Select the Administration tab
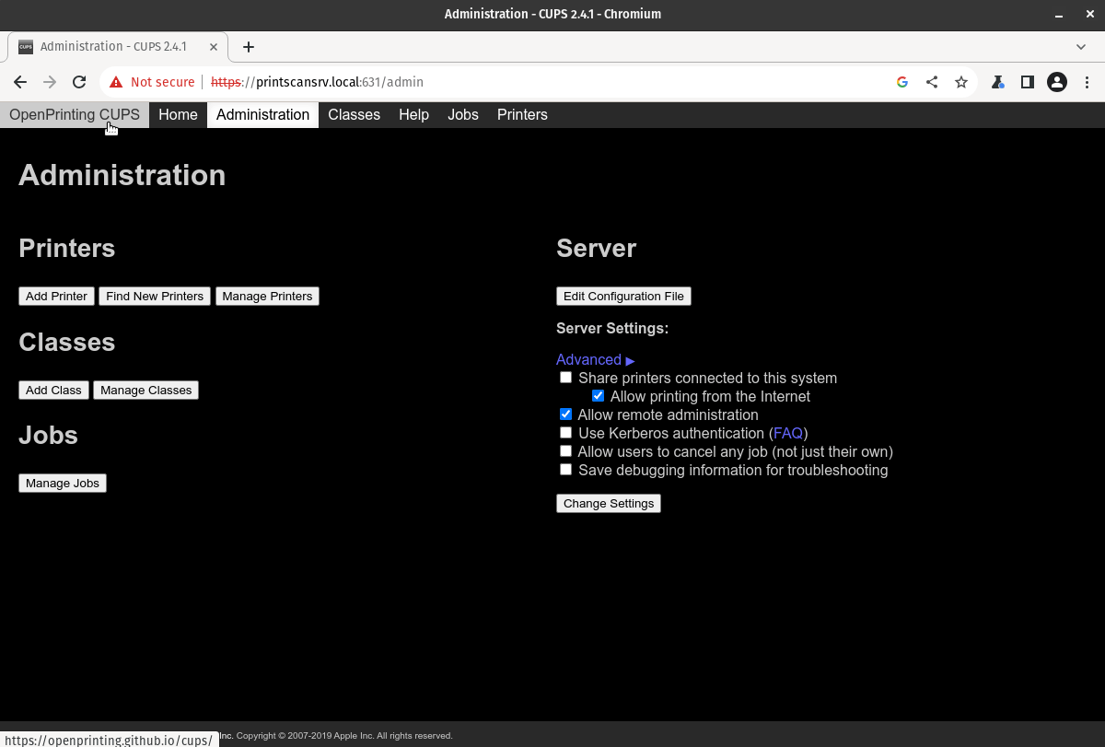Image resolution: width=1105 pixels, height=747 pixels. (262, 115)
